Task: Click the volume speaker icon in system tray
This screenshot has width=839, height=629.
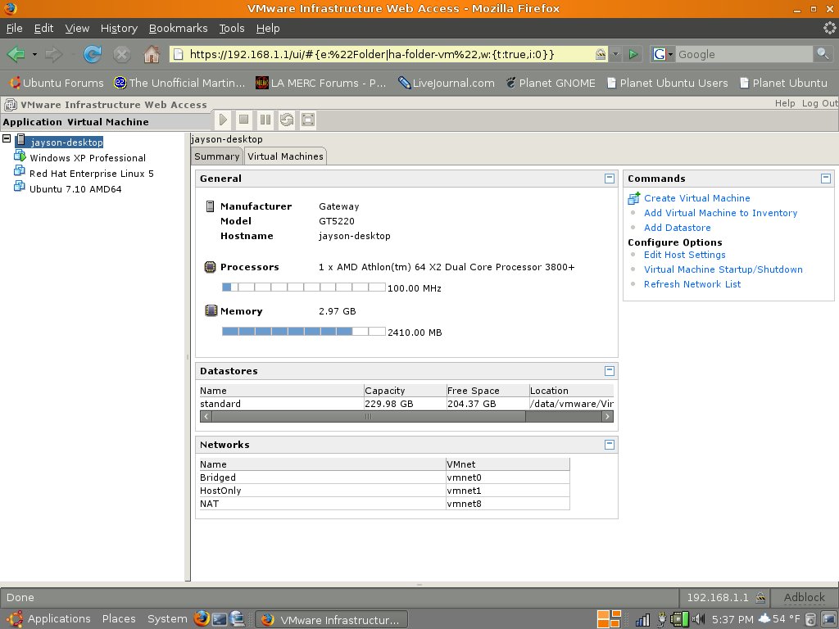Action: point(698,619)
